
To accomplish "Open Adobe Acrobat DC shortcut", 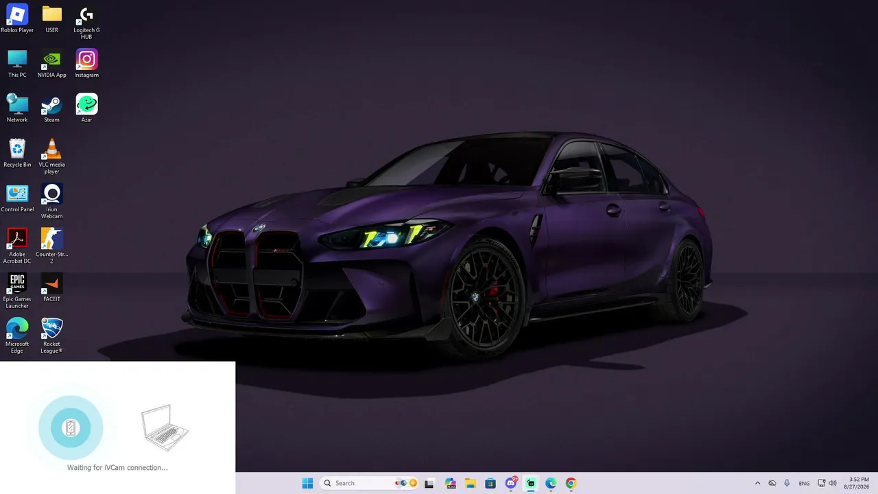I will 17,246.
